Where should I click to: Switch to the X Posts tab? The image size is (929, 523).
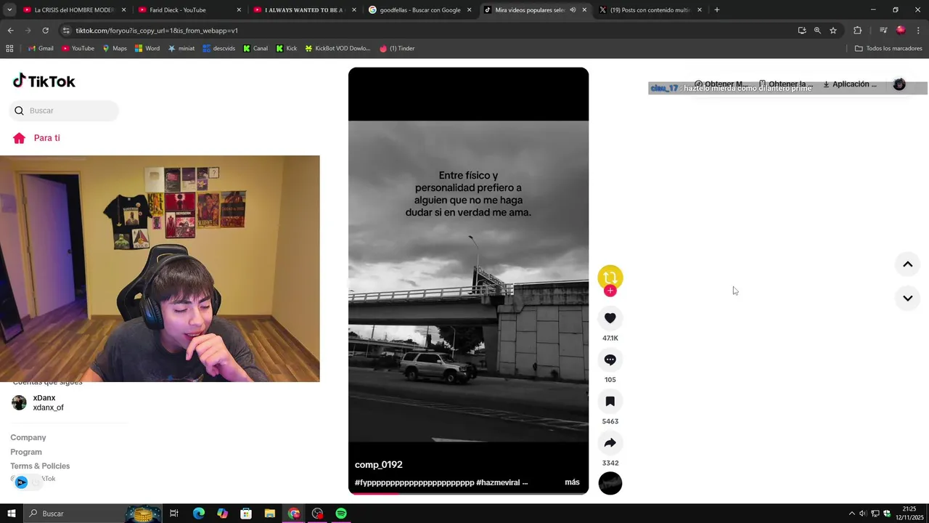(650, 10)
